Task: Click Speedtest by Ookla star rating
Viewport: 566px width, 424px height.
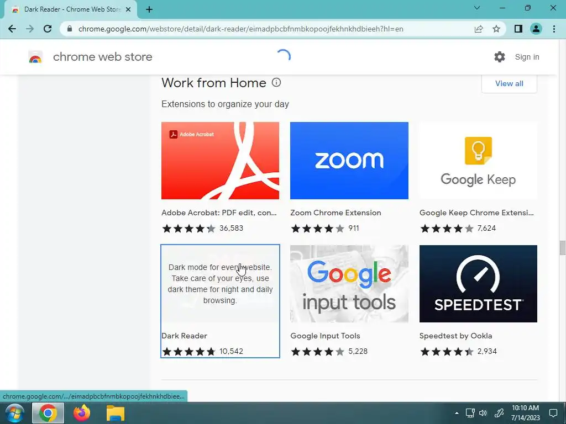Action: click(447, 351)
